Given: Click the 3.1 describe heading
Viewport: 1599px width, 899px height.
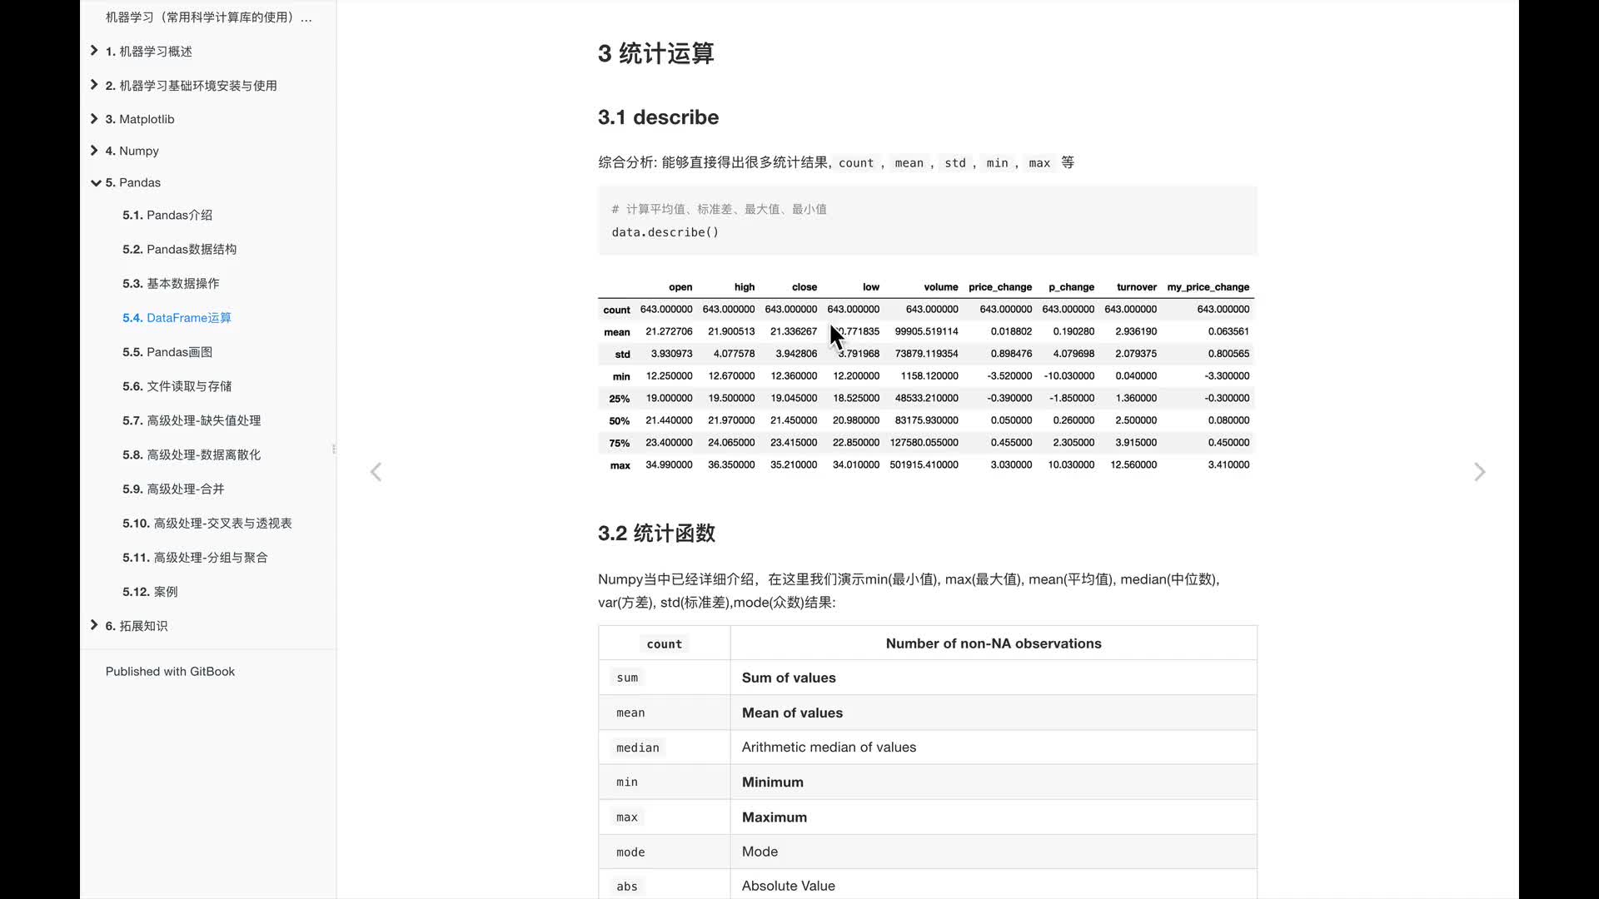Looking at the screenshot, I should [658, 117].
